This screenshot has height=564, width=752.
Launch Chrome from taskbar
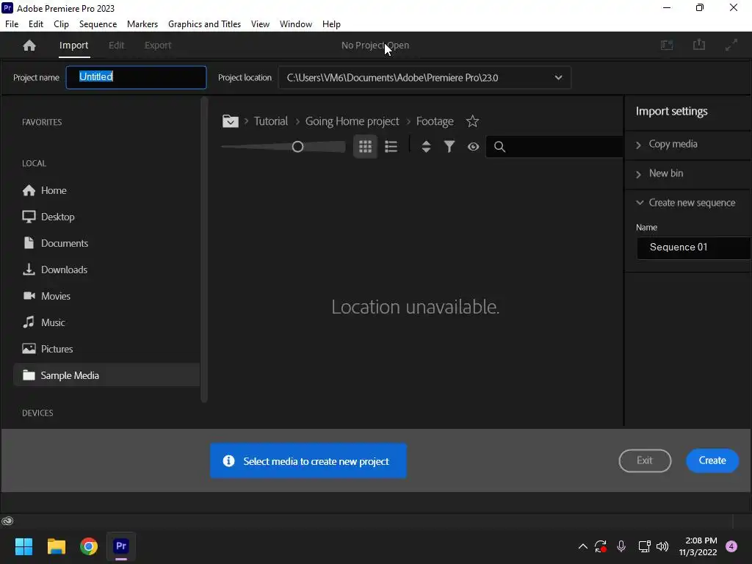point(89,546)
